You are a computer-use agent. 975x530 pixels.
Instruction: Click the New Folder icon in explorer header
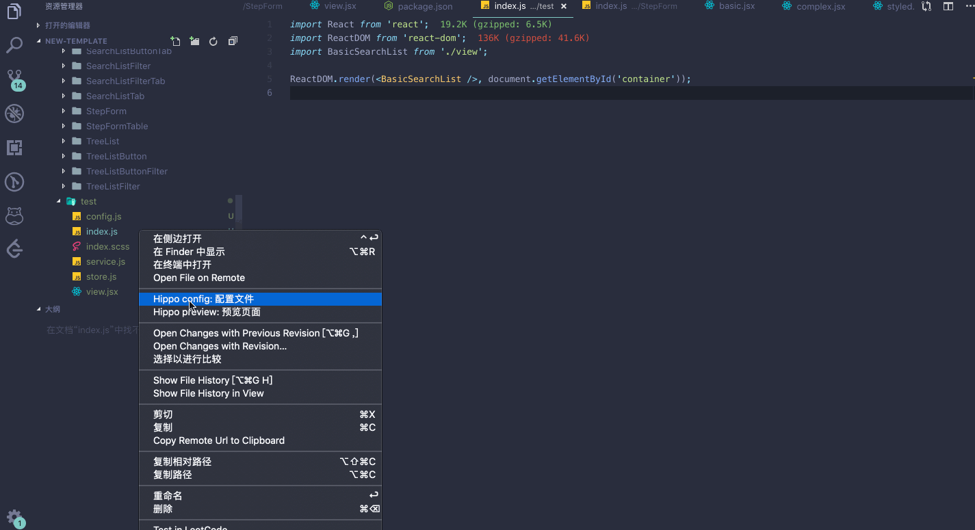pyautogui.click(x=194, y=41)
